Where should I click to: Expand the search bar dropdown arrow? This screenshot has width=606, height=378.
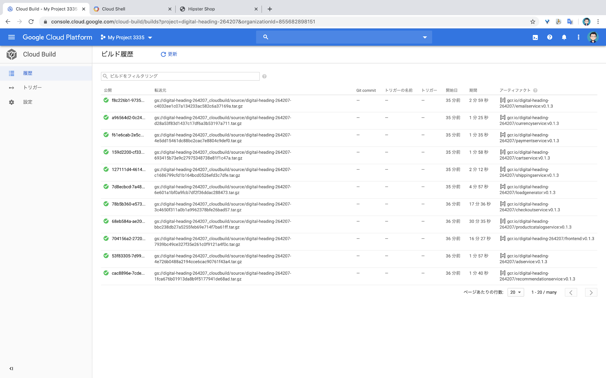(x=425, y=37)
